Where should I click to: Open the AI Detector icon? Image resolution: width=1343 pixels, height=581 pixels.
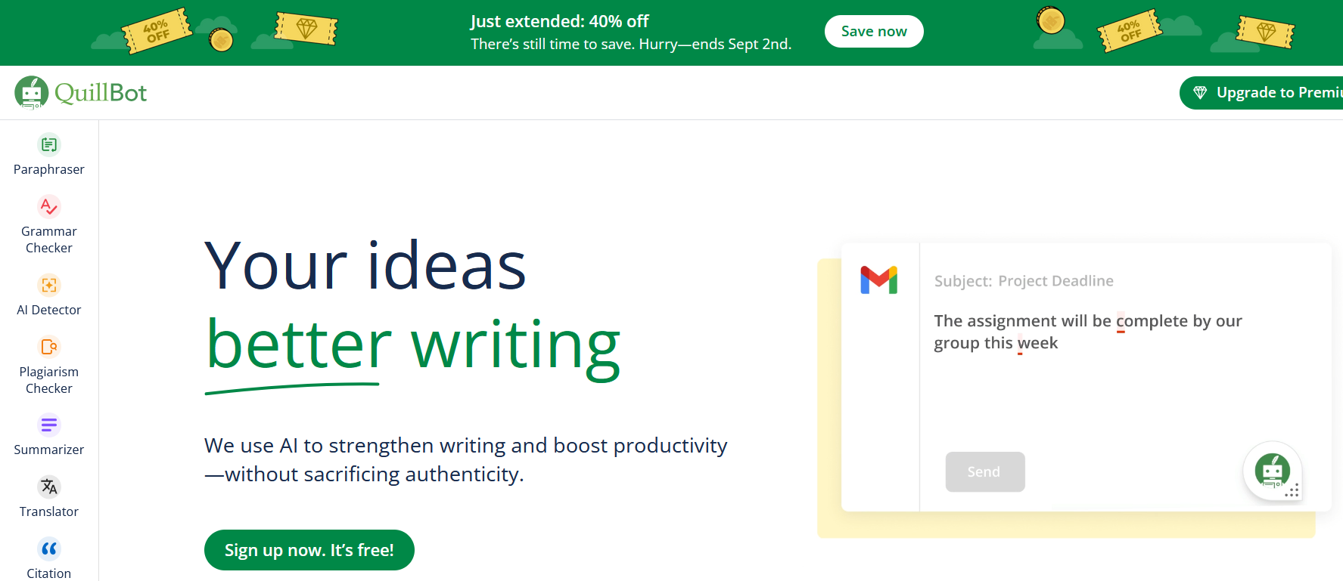49,285
